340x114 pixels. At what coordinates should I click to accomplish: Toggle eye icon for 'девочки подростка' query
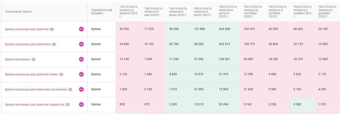(67, 105)
